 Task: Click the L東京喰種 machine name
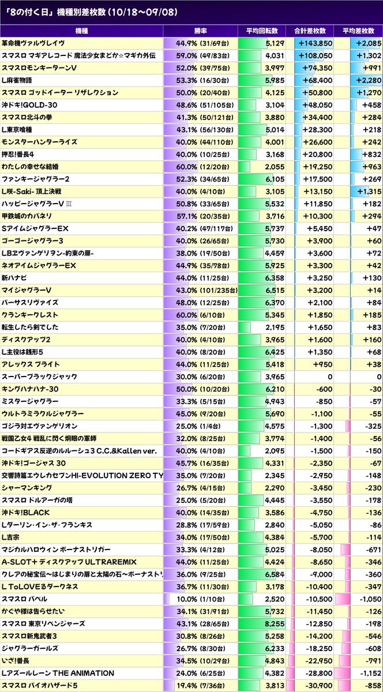click(x=17, y=130)
